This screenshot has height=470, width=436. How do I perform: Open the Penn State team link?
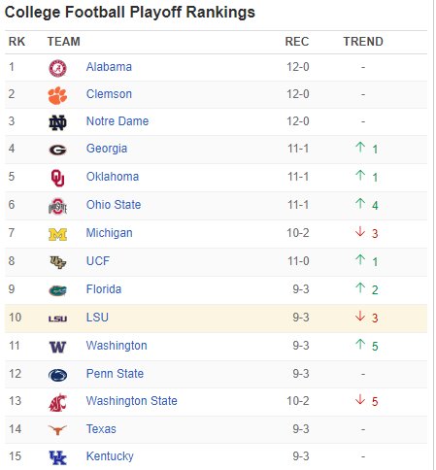(115, 374)
